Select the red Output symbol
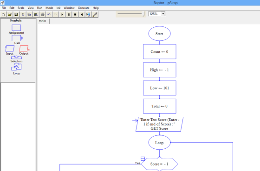This screenshot has width=260, height=171. click(24, 49)
